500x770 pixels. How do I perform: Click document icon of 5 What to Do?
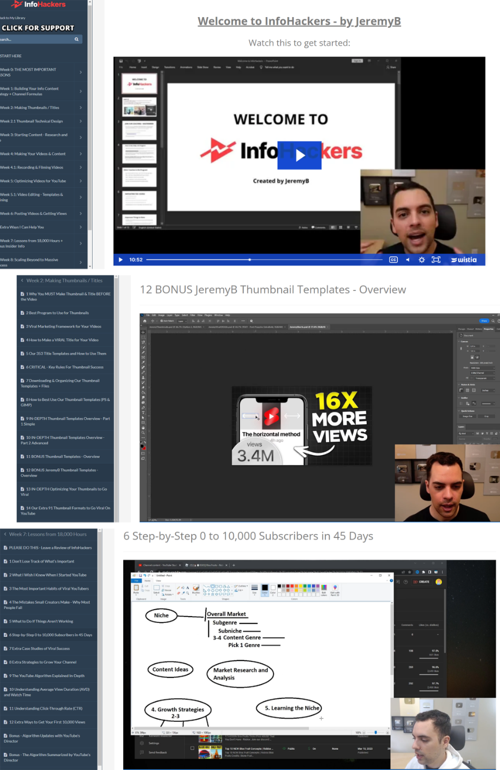tap(5, 621)
